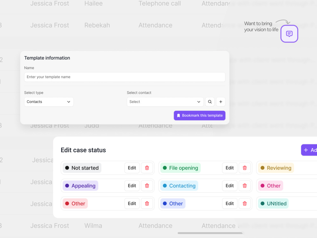This screenshot has height=238, width=317.
Task: Delete the Not started status
Action: 147,168
